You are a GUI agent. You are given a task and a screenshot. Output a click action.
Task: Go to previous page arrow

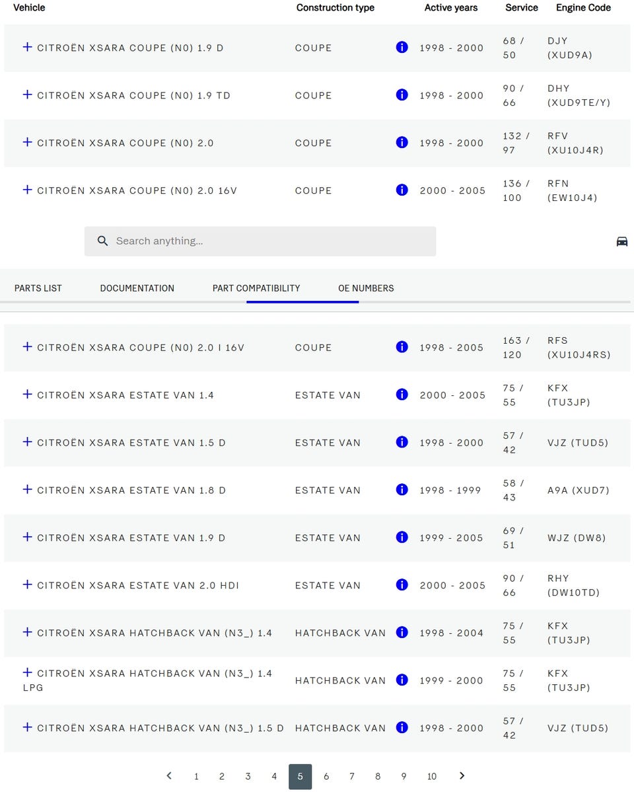pos(169,775)
